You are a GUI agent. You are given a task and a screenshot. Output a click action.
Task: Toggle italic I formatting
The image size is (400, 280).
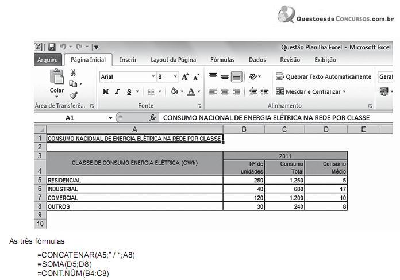click(x=117, y=91)
